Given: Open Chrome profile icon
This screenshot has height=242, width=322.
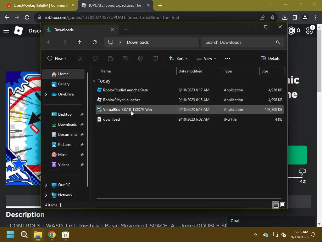Looking at the screenshot, I should (305, 18).
